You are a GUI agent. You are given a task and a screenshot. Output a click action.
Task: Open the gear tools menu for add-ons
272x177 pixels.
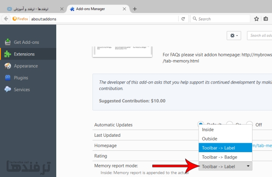click(x=233, y=36)
